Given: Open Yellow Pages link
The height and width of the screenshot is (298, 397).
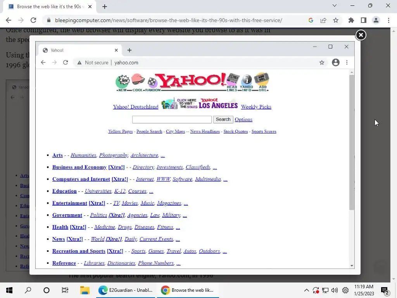Looking at the screenshot, I should tap(120, 132).
